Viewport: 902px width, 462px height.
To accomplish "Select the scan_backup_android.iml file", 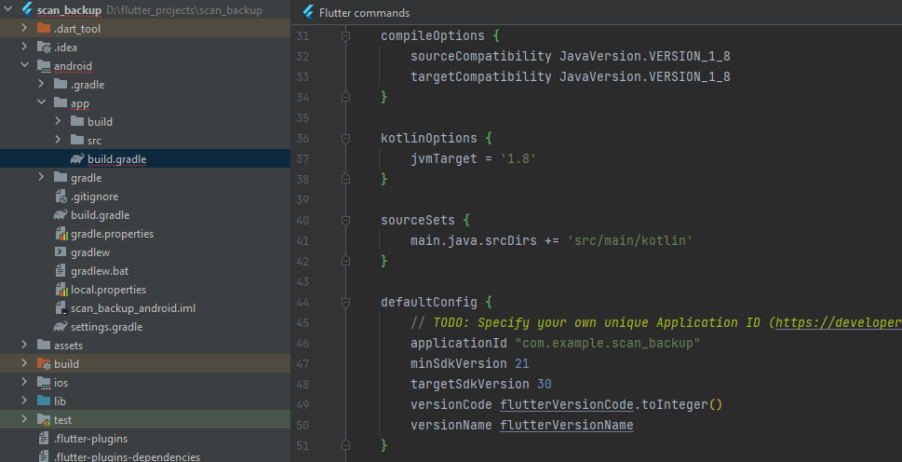I will coord(133,307).
